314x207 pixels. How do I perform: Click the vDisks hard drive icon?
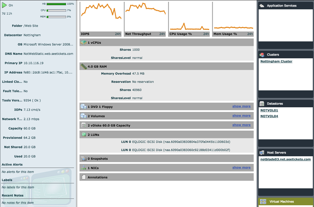tap(84, 125)
